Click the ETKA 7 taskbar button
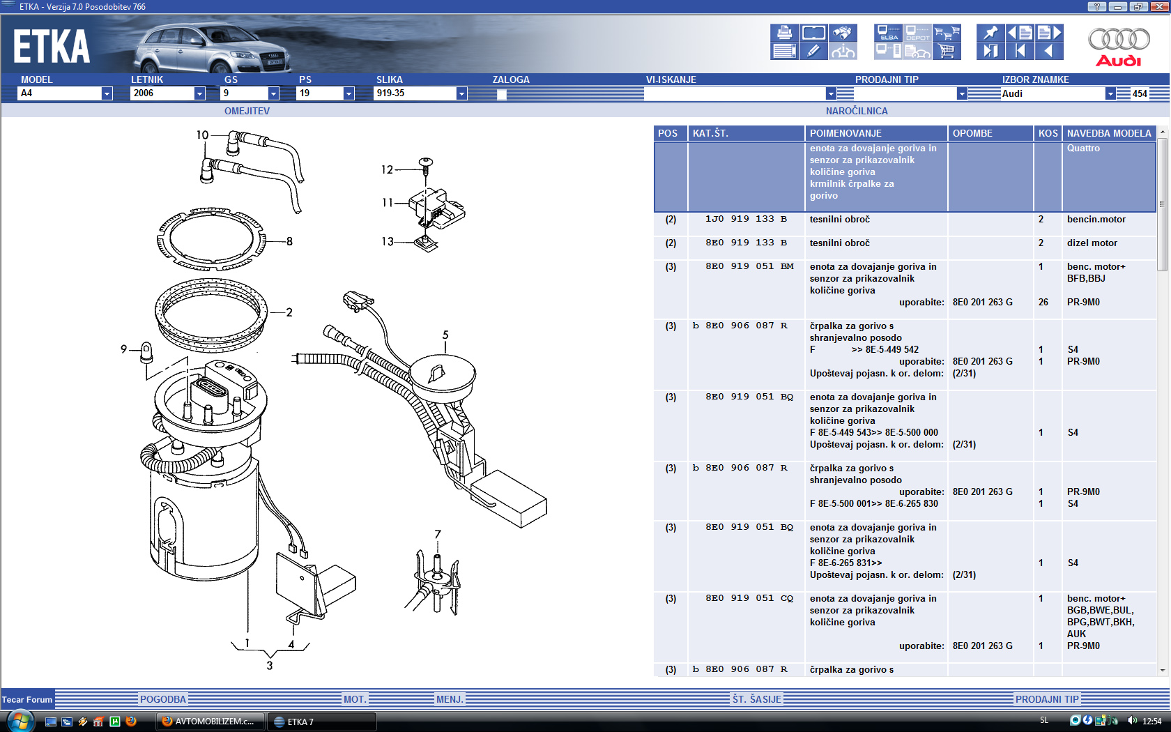This screenshot has height=732, width=1171. coord(321,722)
